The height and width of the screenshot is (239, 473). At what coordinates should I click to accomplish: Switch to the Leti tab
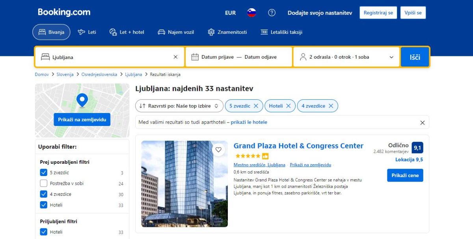tap(87, 32)
